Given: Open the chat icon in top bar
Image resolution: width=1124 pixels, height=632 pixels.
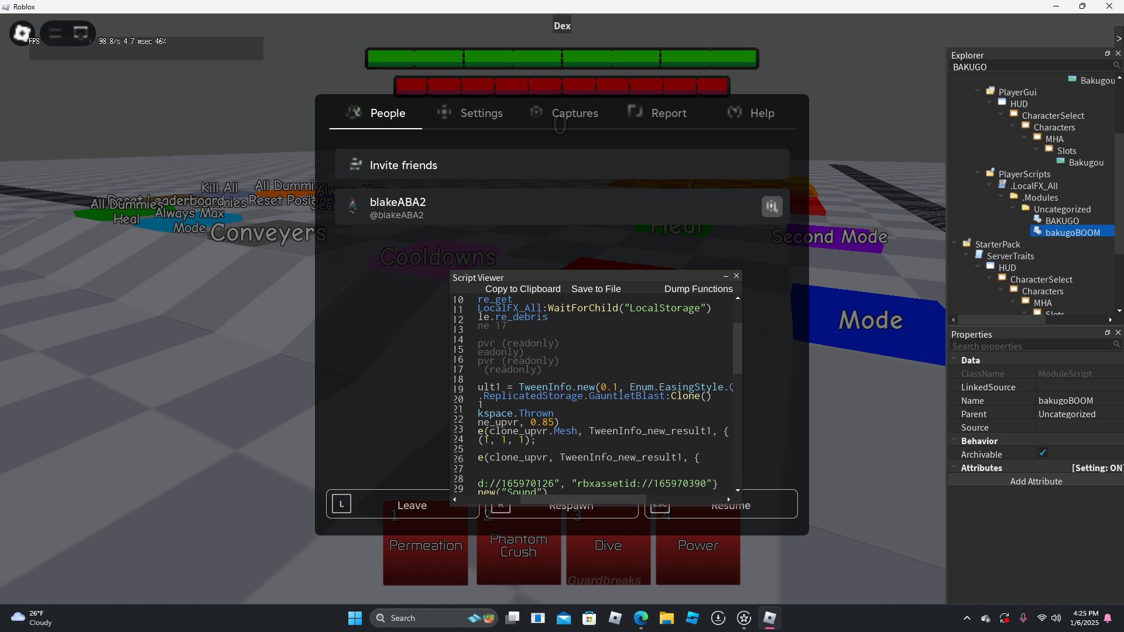Looking at the screenshot, I should tap(81, 33).
